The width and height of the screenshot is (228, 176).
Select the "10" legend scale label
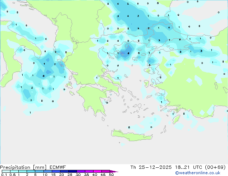(45, 175)
